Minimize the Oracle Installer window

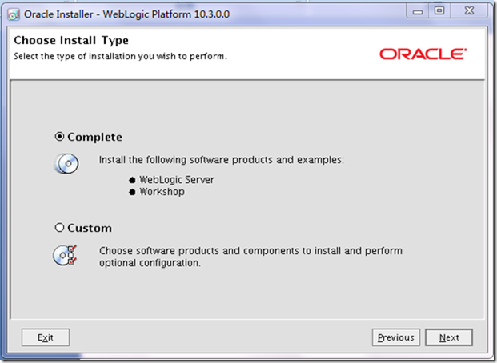point(418,11)
